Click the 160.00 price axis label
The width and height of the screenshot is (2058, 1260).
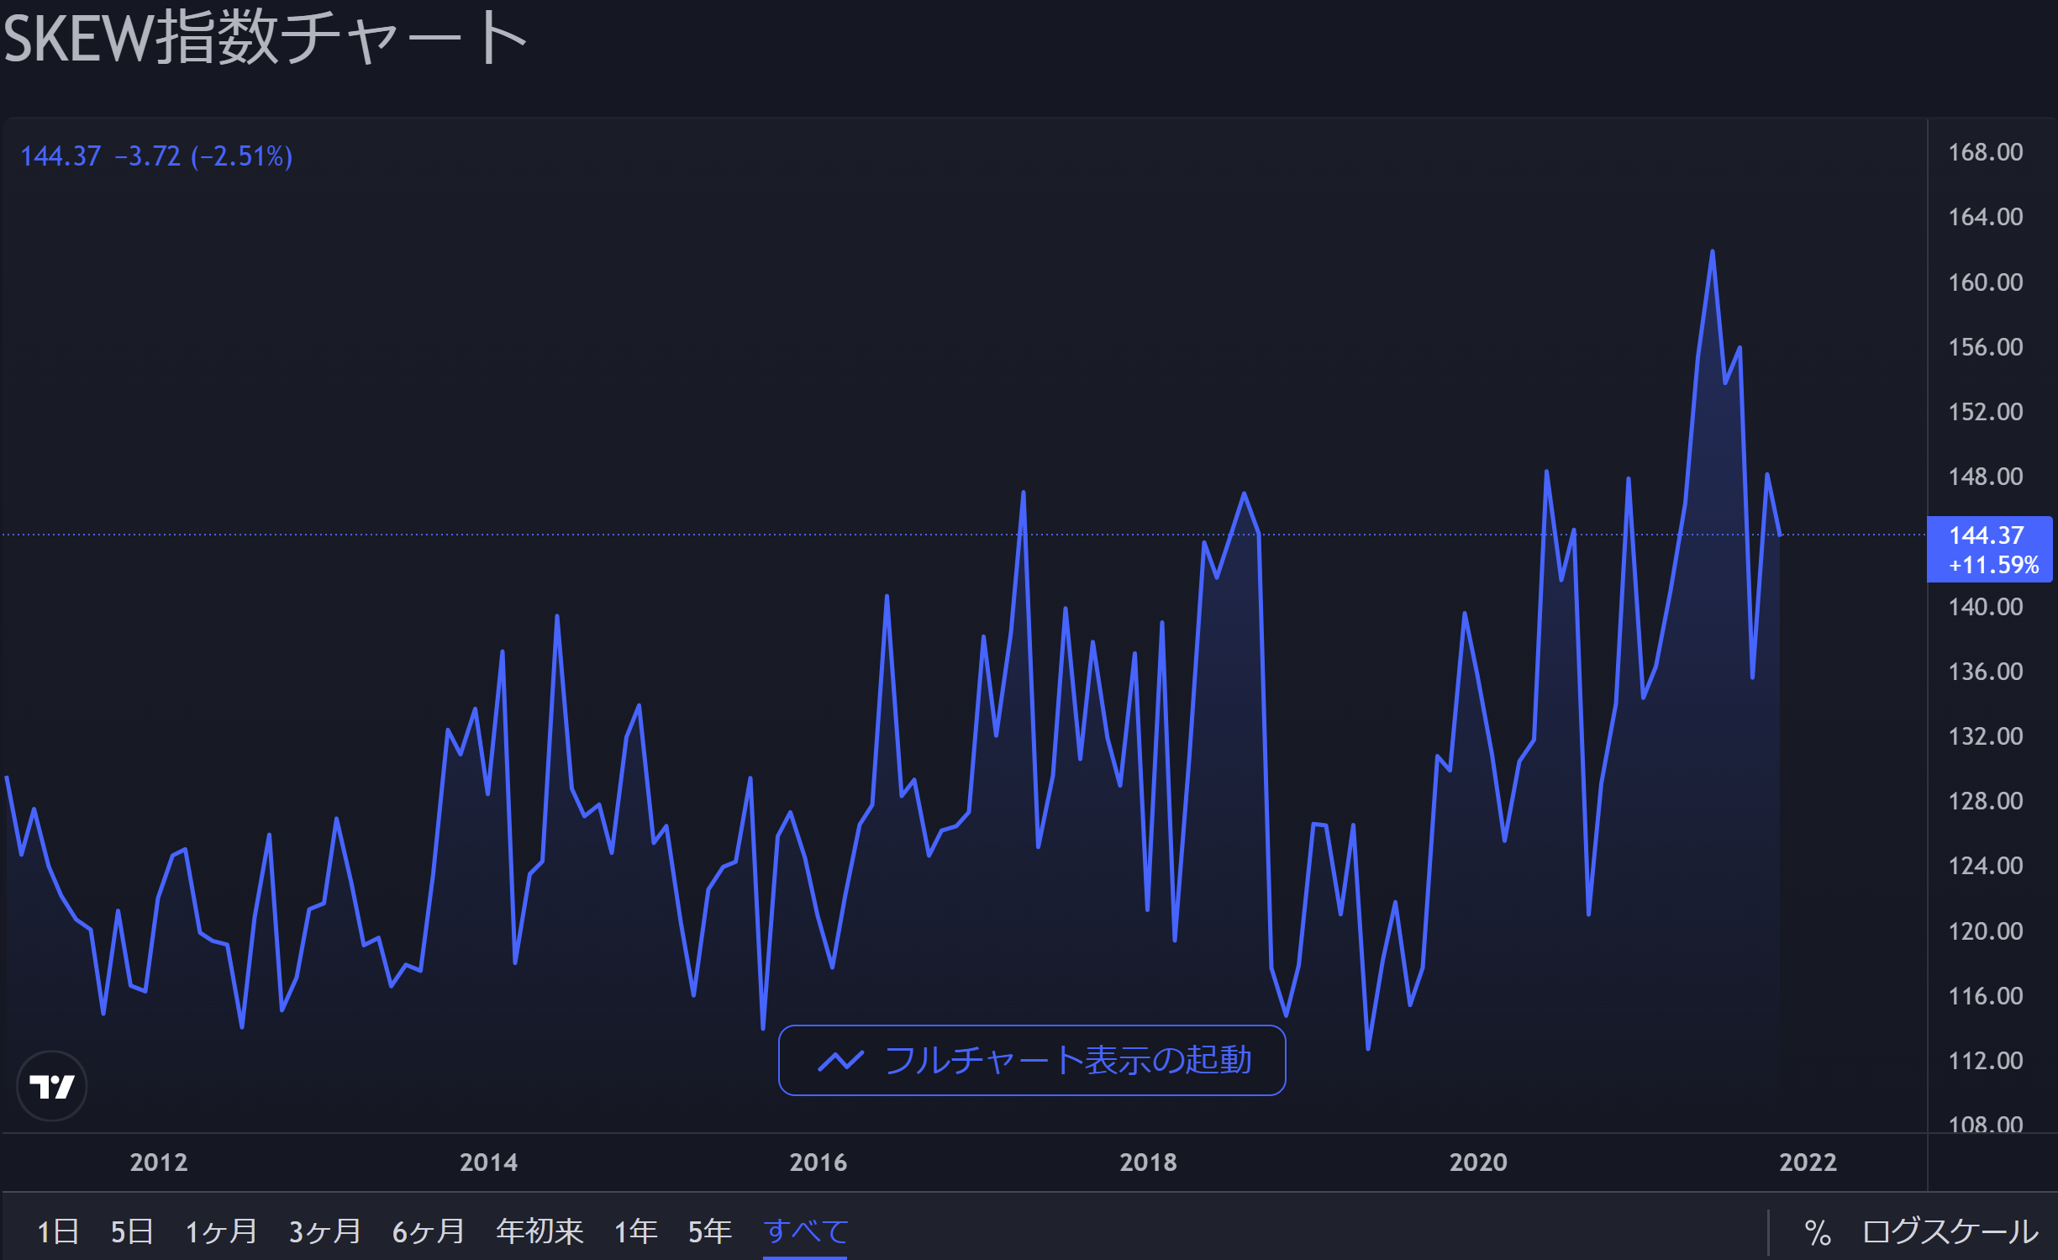pos(1985,282)
